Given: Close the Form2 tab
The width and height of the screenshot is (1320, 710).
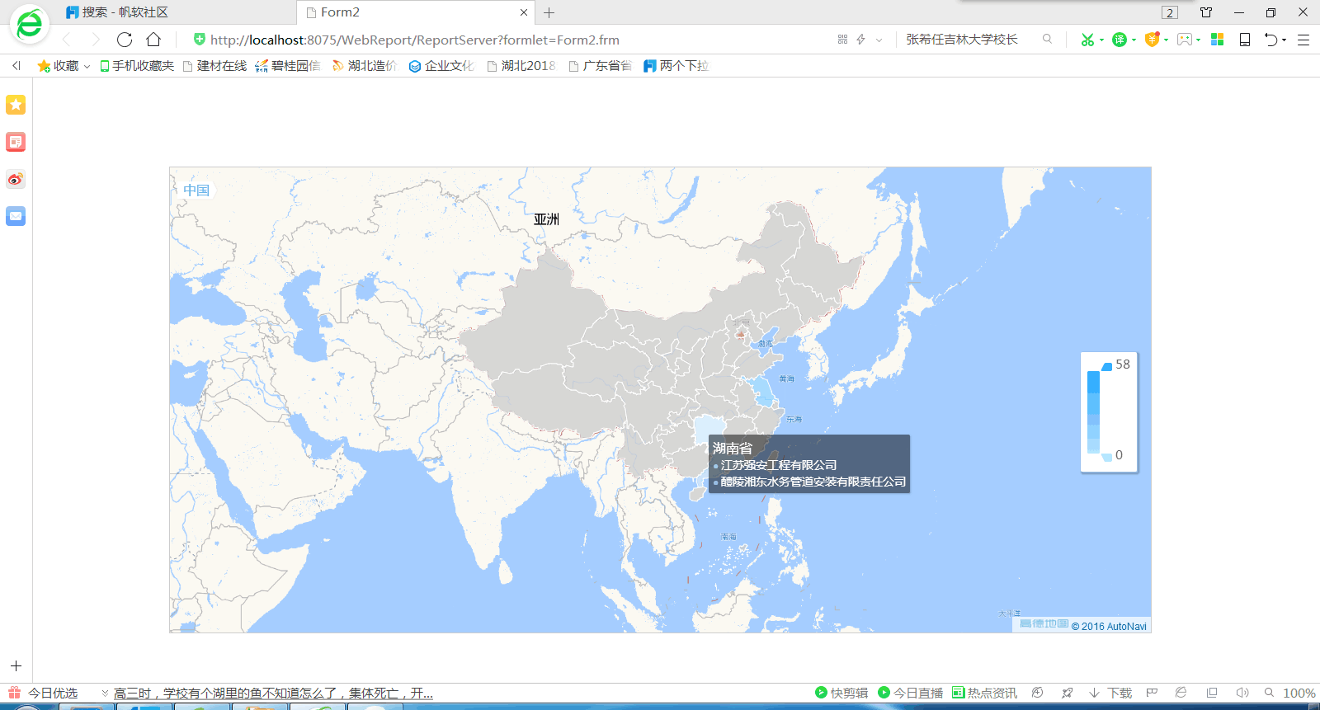Looking at the screenshot, I should 523,12.
